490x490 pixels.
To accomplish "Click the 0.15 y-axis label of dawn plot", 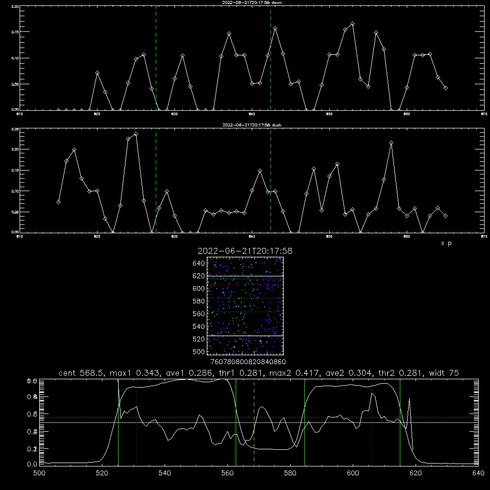I will [x=15, y=32].
